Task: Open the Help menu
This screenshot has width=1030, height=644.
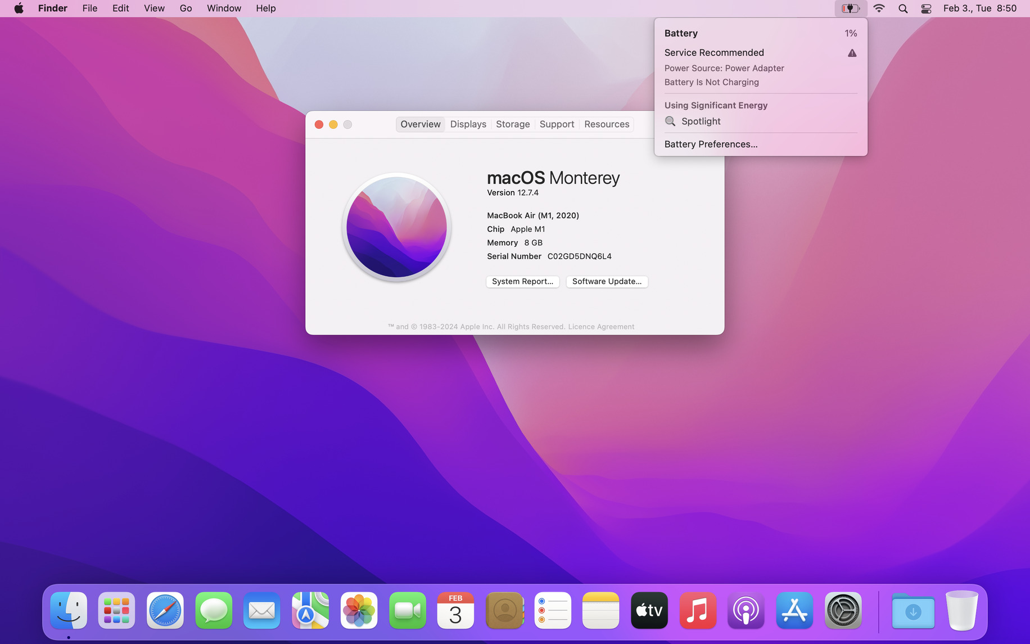Action: 266,8
